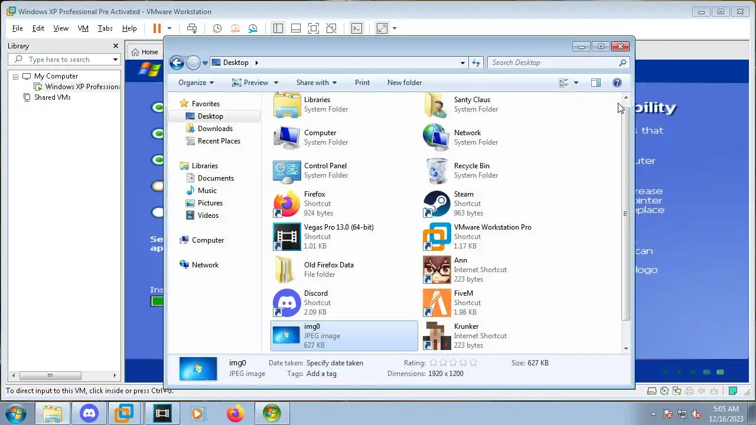Open the Edit menu in VMware
Image resolution: width=756 pixels, height=425 pixels.
[x=38, y=28]
